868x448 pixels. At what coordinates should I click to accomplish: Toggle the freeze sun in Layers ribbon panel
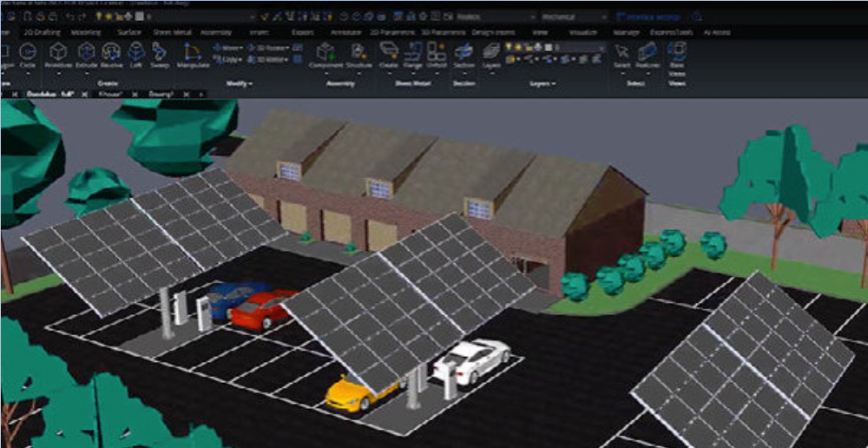[x=519, y=48]
